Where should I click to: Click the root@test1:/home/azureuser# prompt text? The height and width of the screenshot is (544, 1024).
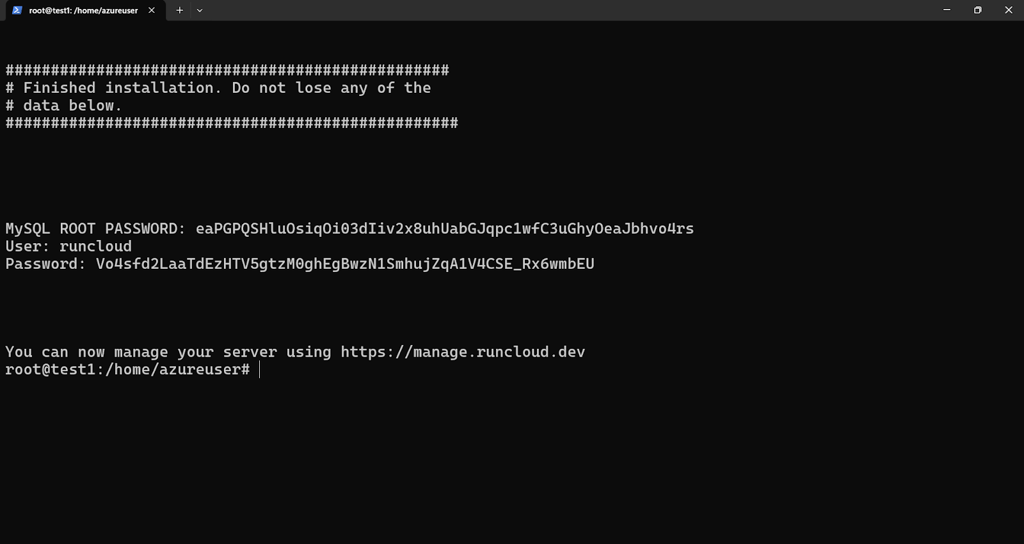[127, 370]
